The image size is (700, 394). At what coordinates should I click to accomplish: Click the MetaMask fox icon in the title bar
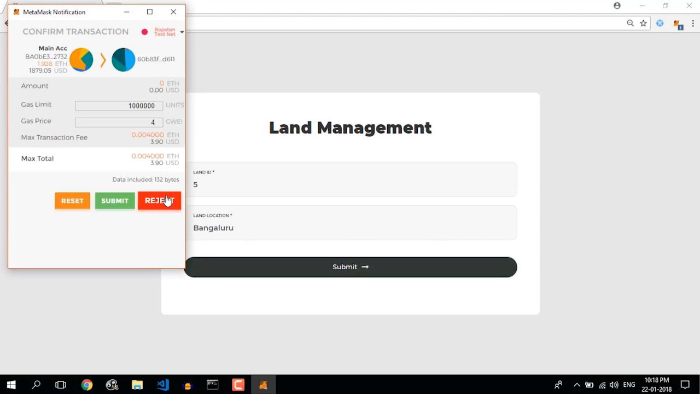point(16,12)
